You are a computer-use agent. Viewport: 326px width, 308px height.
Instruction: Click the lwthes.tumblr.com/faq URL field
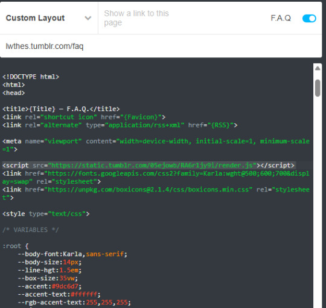161,46
